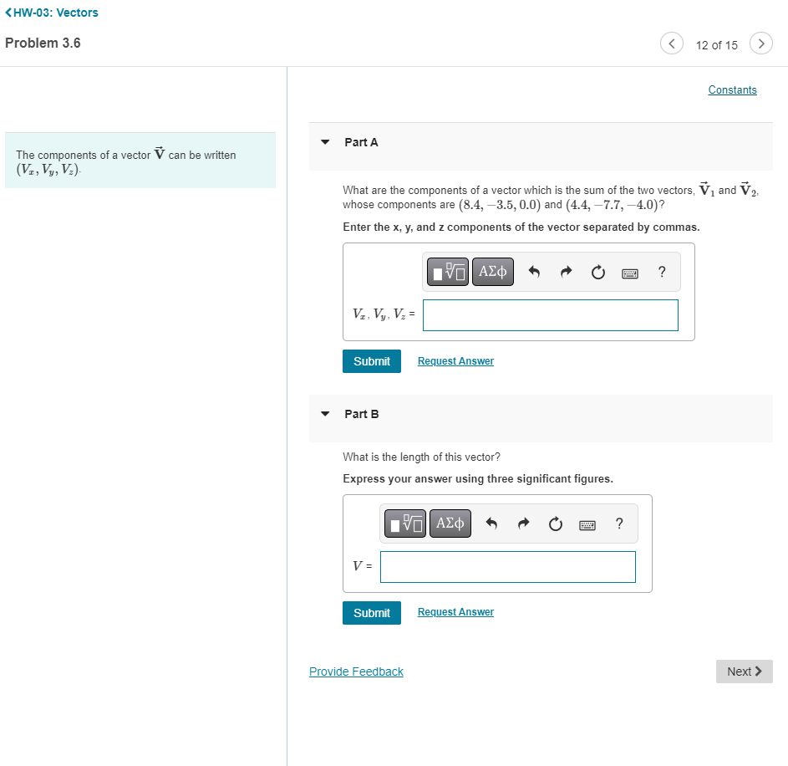Click the Part B heading text
Viewport: 788px width, 766px height.
[x=361, y=414]
